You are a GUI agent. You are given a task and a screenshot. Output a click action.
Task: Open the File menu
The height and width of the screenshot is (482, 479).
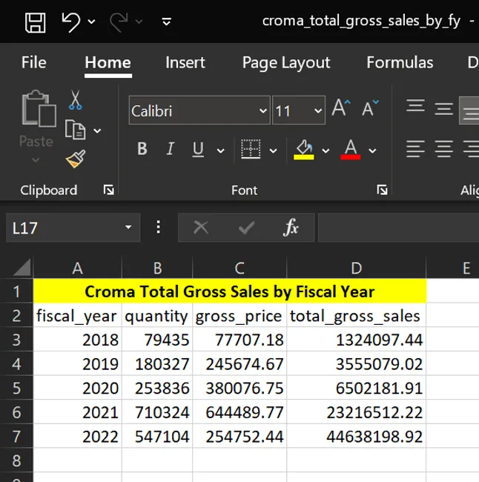point(33,62)
